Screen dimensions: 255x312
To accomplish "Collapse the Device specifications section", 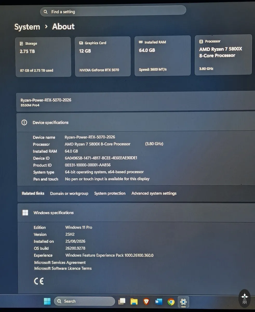I will tap(136, 122).
